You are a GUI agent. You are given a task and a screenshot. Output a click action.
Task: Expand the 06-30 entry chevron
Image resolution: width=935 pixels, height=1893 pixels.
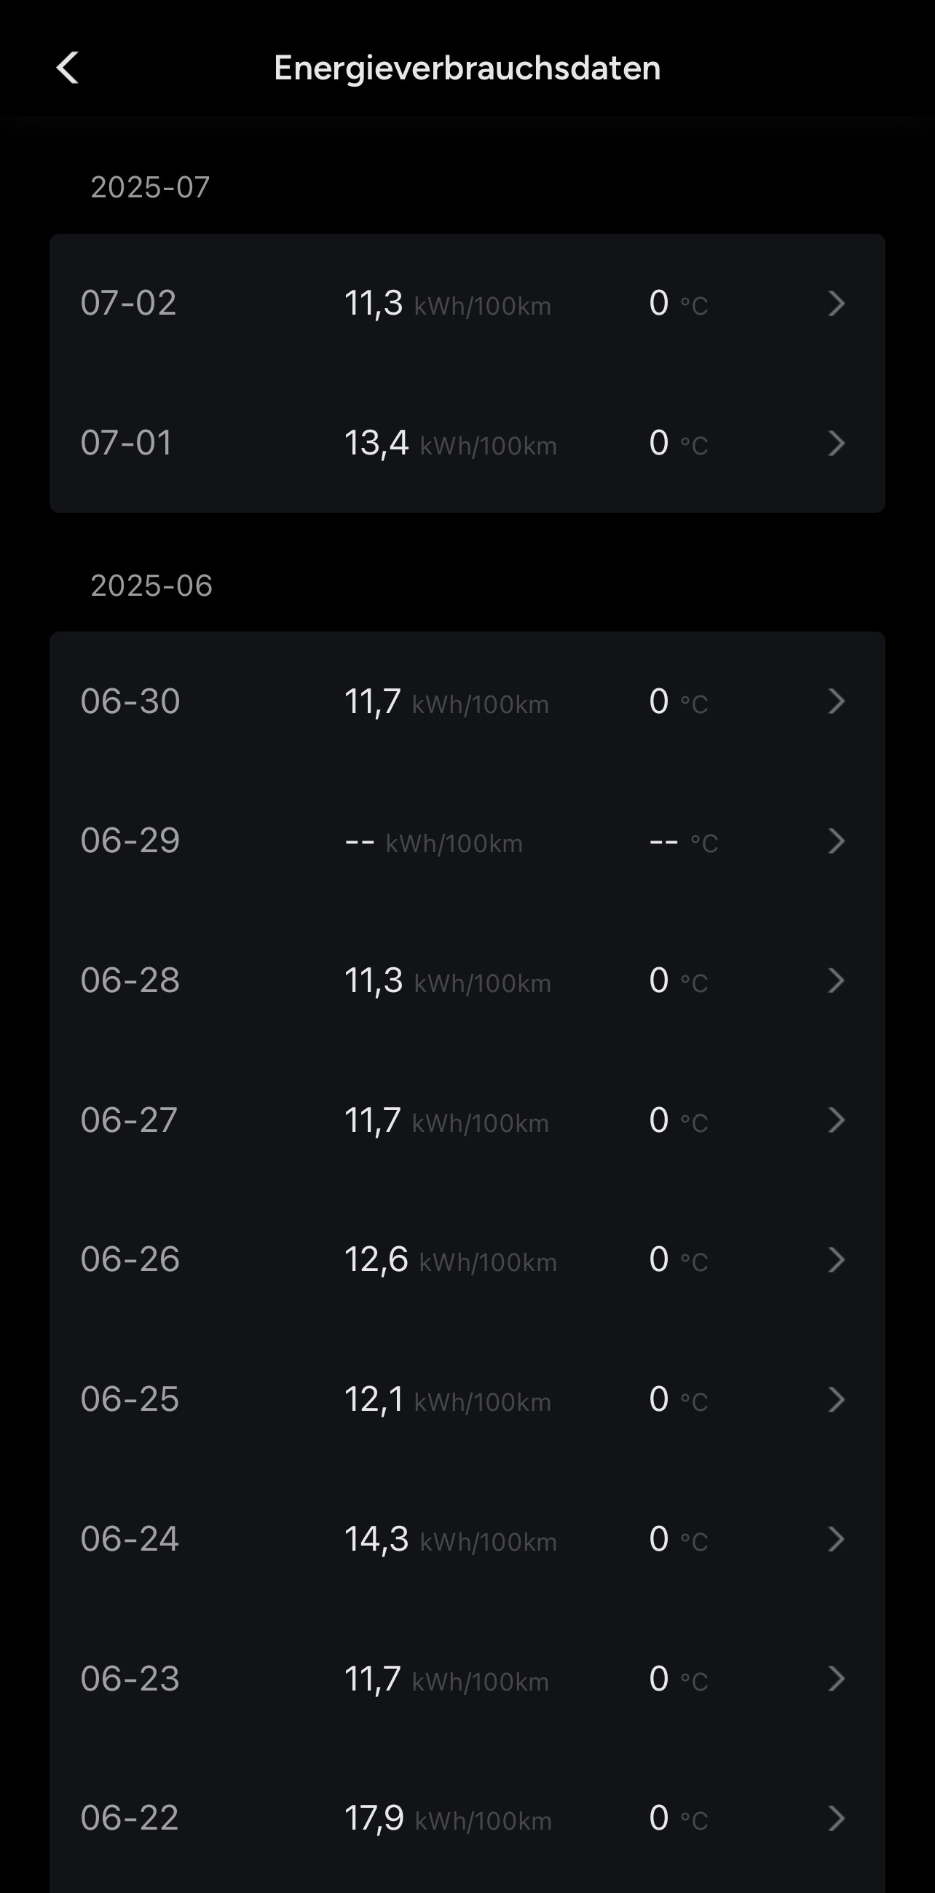coord(836,701)
